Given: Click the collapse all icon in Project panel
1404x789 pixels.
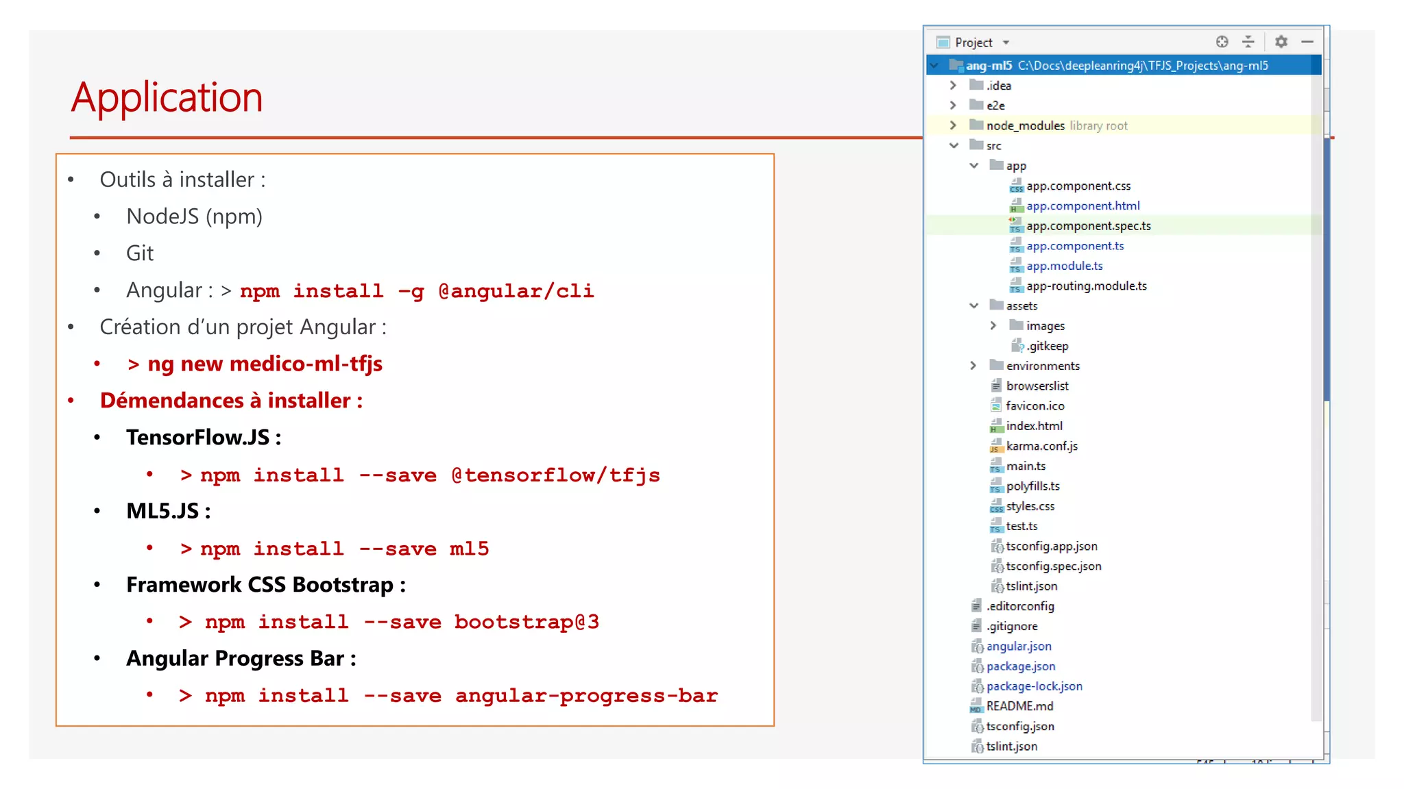Looking at the screenshot, I should 1248,42.
